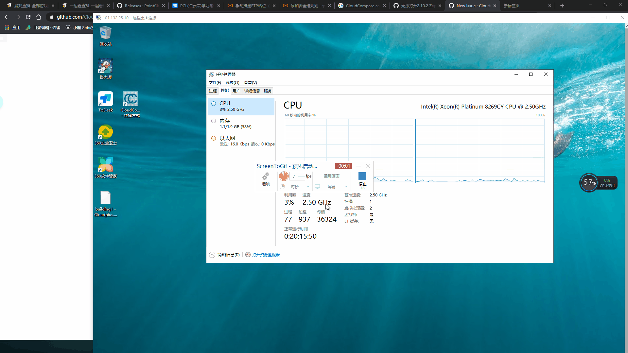
Task: Switch to the 详细信息 details tab
Action: tap(252, 91)
